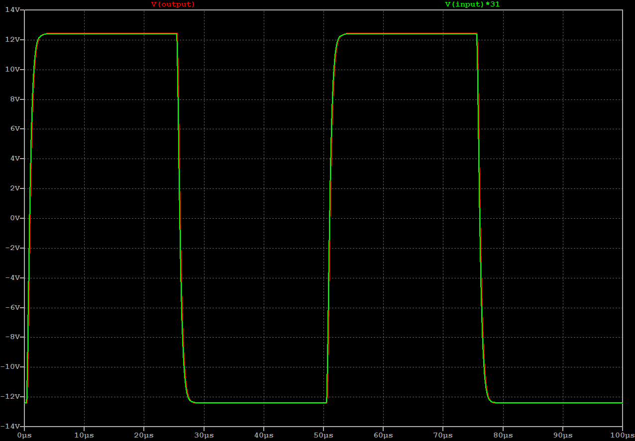The image size is (635, 441).
Task: Click the 14V vertical axis label
Action: click(12, 10)
